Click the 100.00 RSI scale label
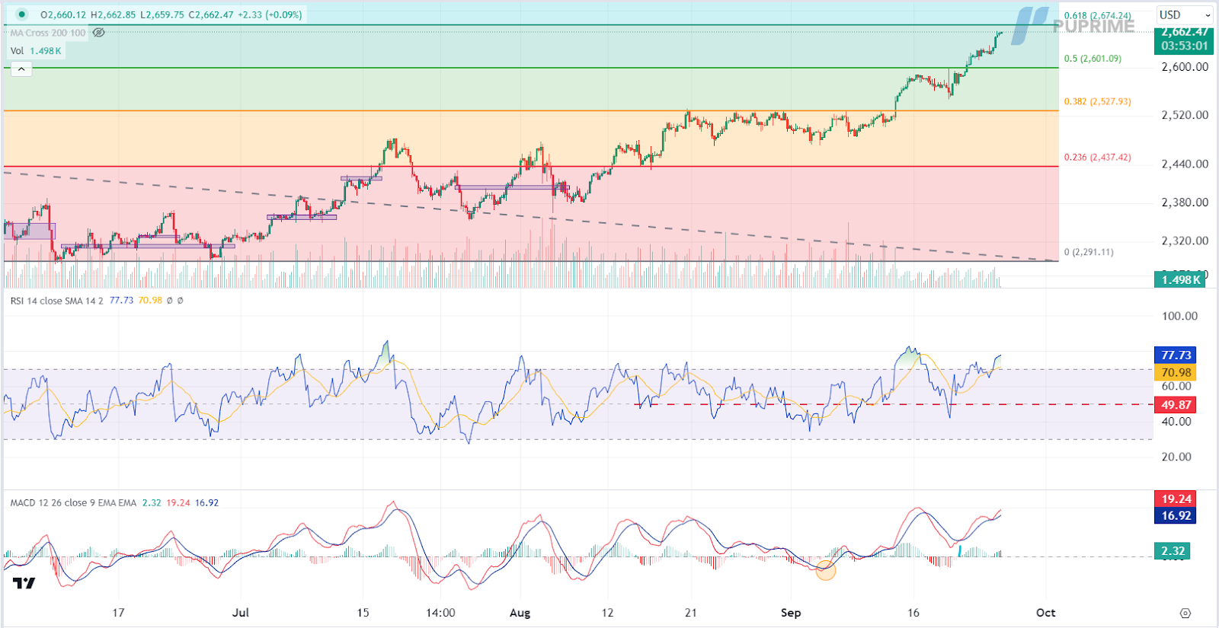 coord(1179,316)
